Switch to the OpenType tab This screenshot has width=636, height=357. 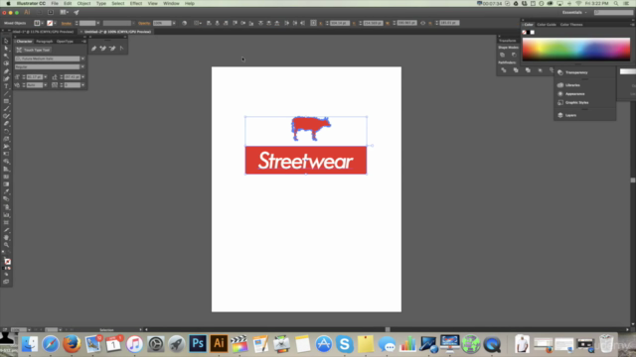[65, 42]
